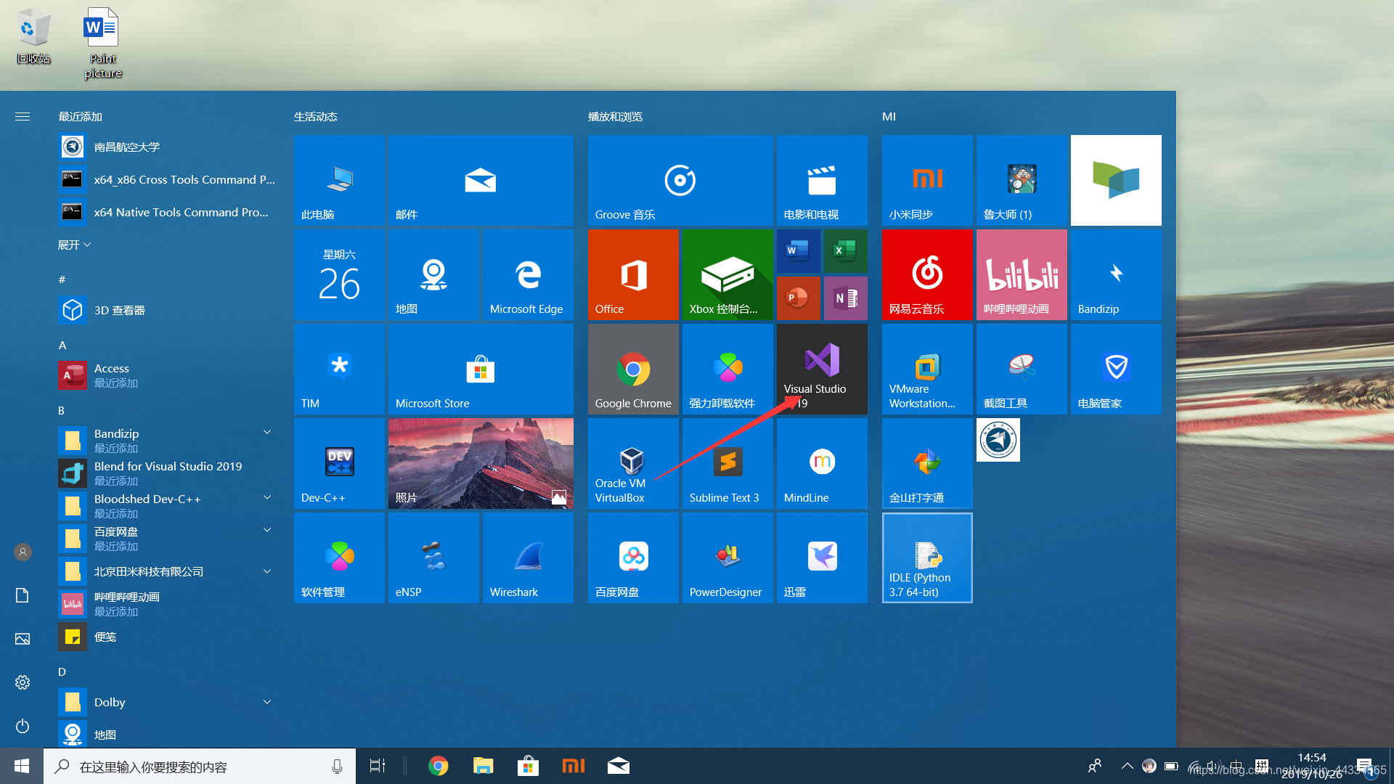Click 展开 to expand recently added
The image size is (1394, 784).
pos(74,245)
